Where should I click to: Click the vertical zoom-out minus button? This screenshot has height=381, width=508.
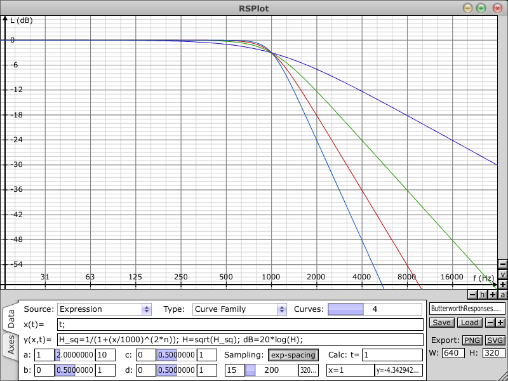click(502, 264)
